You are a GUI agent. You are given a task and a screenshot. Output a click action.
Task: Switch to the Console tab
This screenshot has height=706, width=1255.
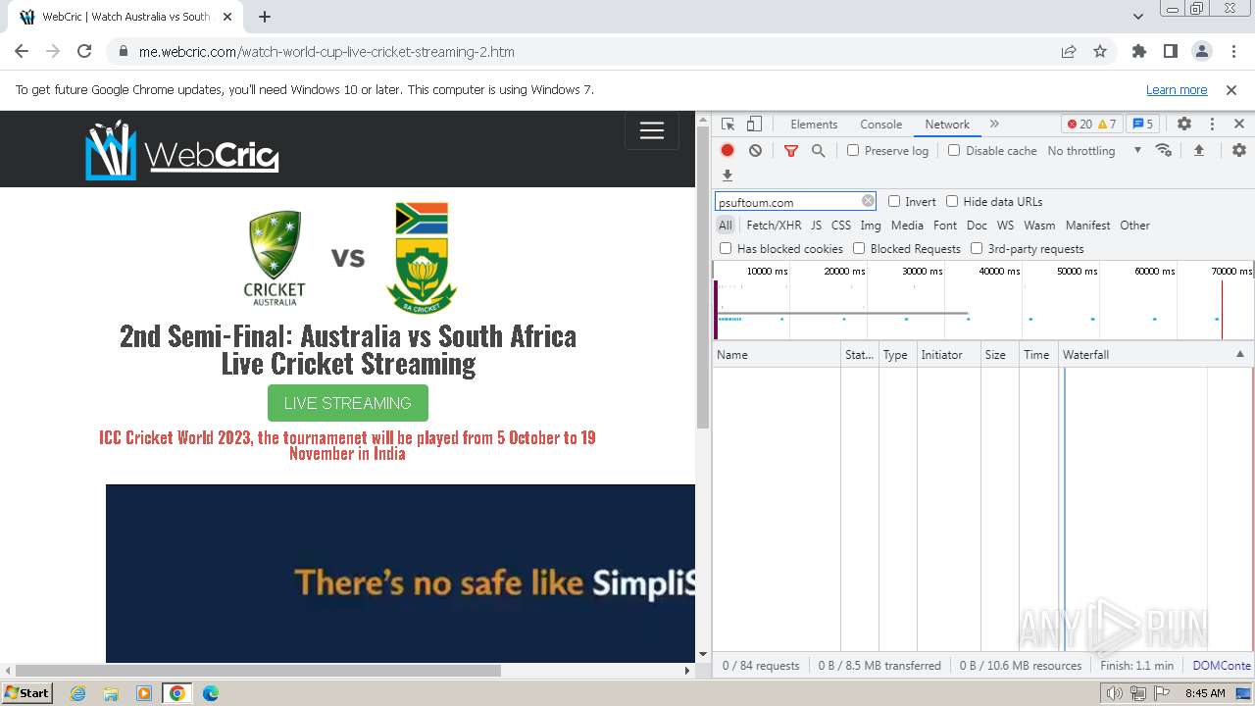coord(880,125)
